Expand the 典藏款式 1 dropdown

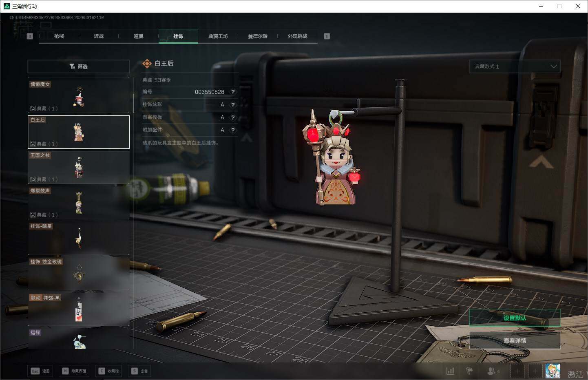(x=515, y=66)
